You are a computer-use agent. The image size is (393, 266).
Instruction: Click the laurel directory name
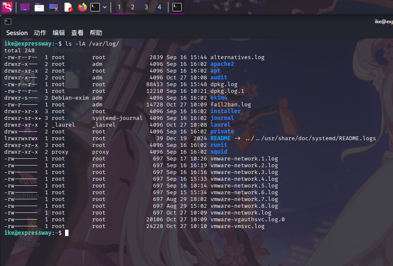coord(220,125)
